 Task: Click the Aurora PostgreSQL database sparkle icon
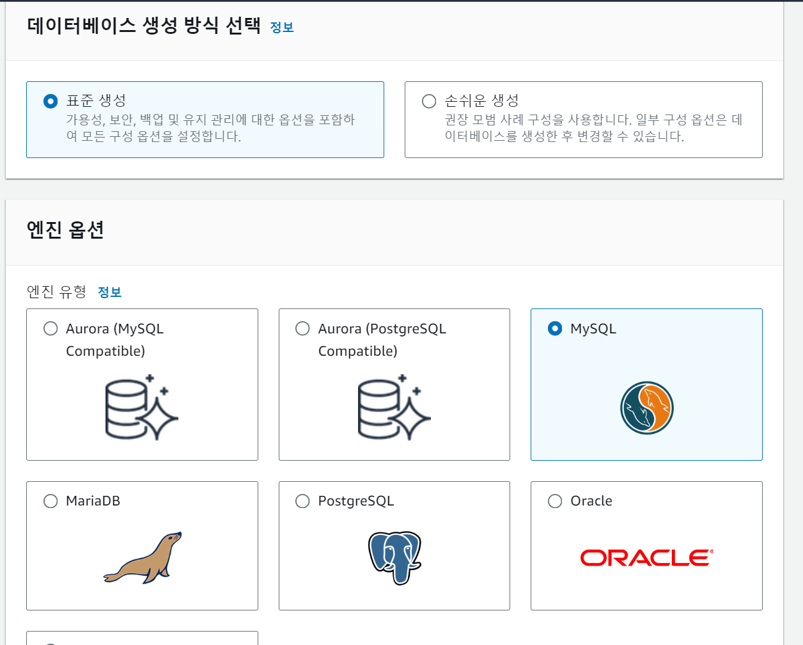pyautogui.click(x=394, y=407)
